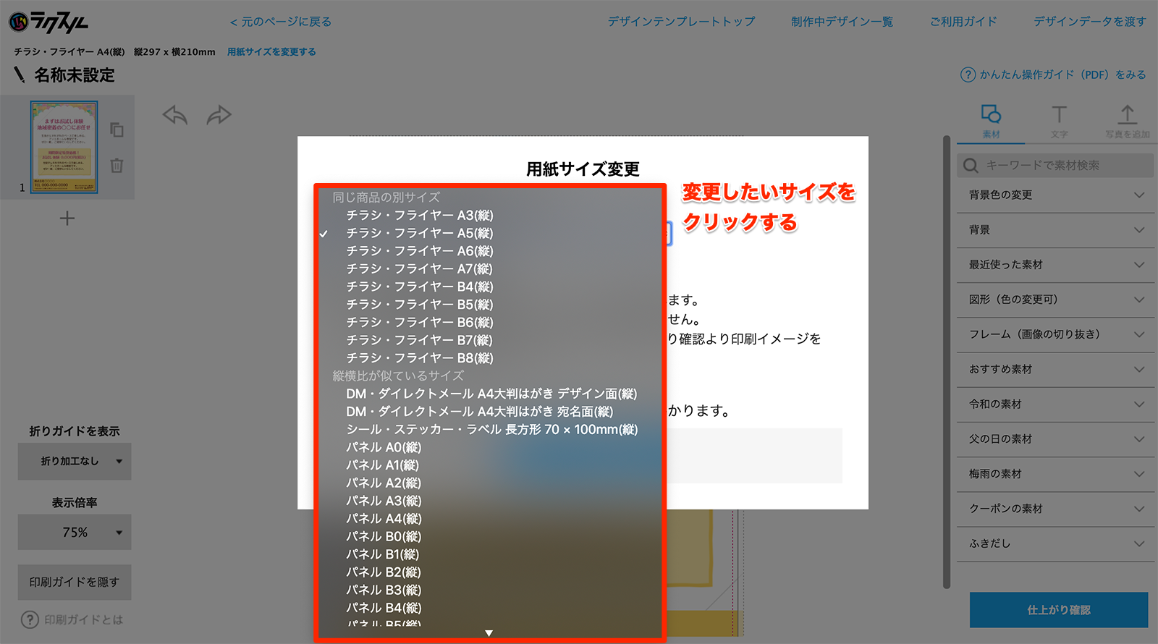Image resolution: width=1158 pixels, height=644 pixels.
Task: Click the keyword material search field
Action: 1055,166
